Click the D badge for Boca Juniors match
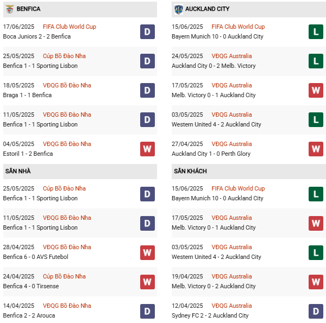 tap(147, 31)
